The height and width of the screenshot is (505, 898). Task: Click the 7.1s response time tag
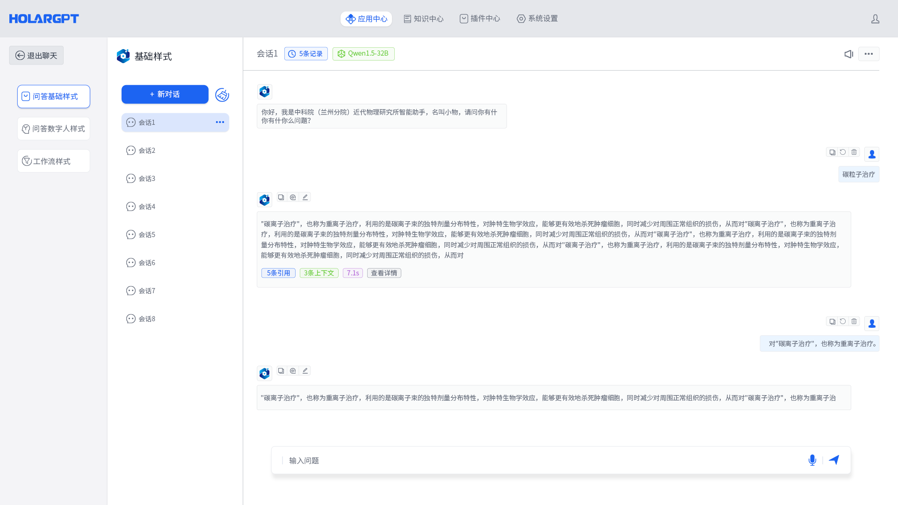[353, 273]
